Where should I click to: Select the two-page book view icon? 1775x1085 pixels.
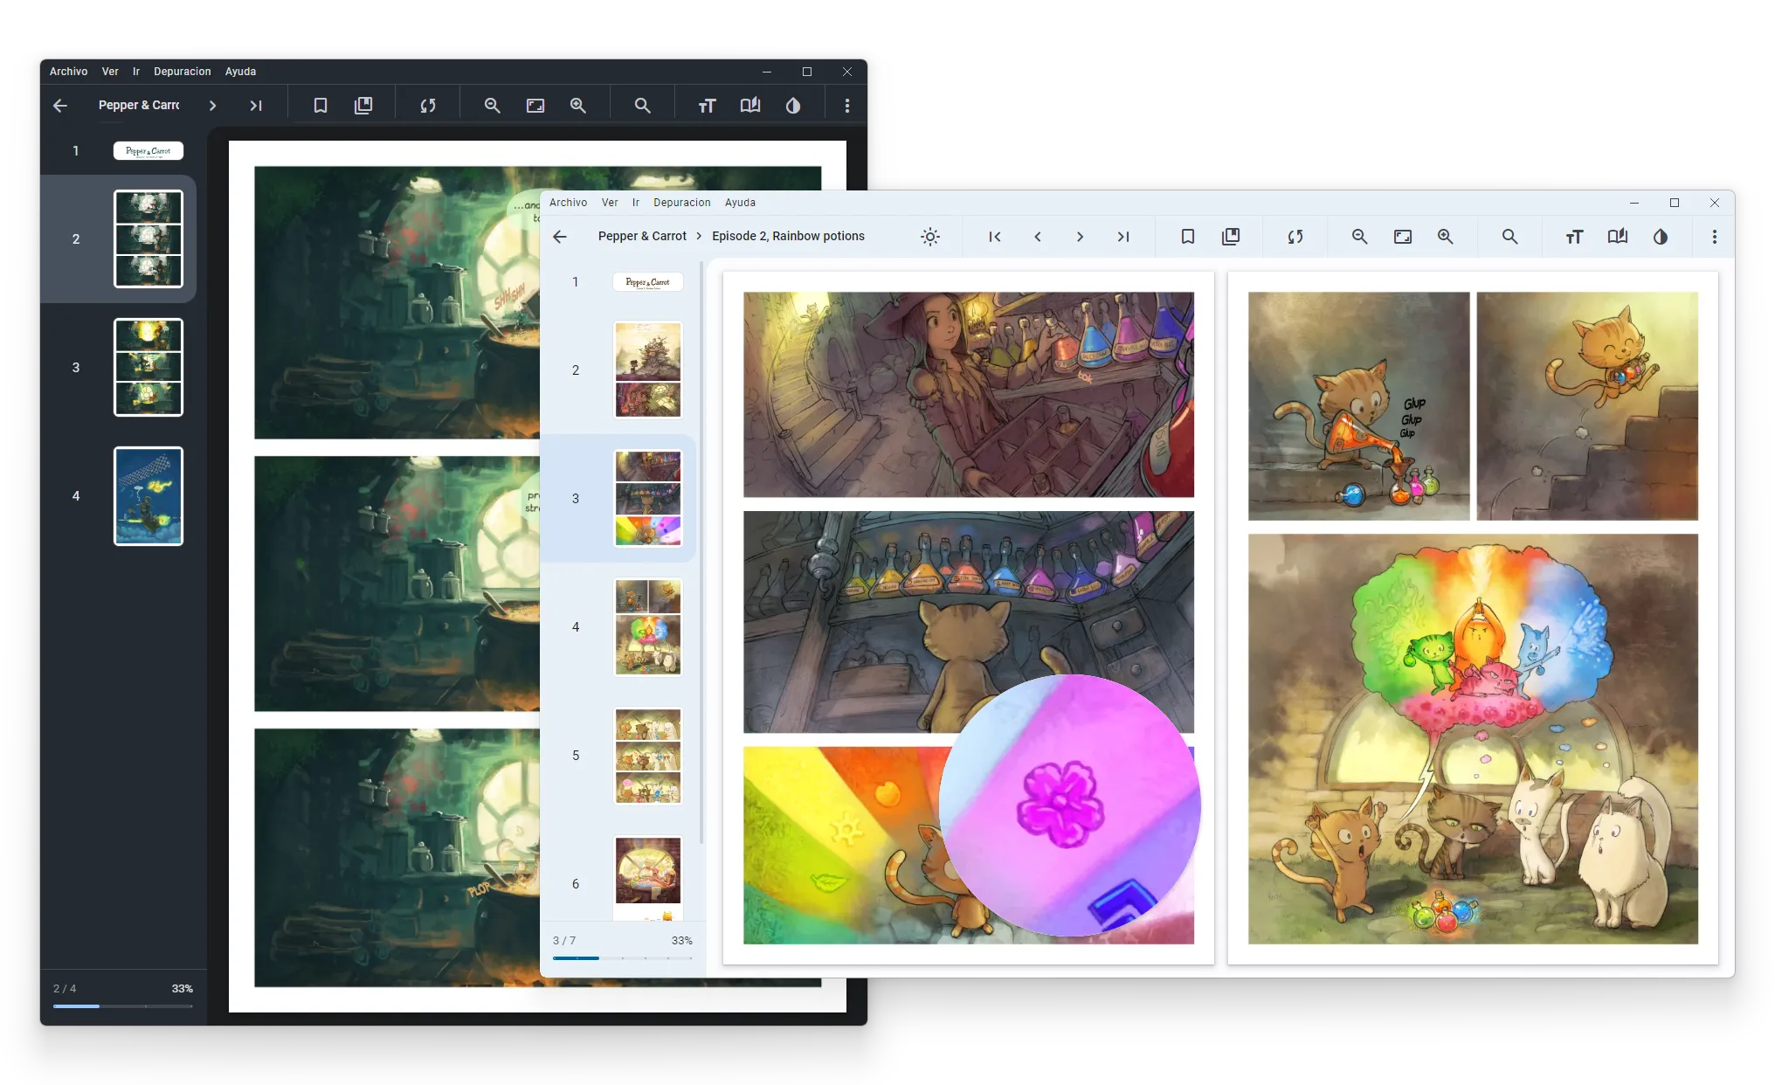click(1617, 236)
